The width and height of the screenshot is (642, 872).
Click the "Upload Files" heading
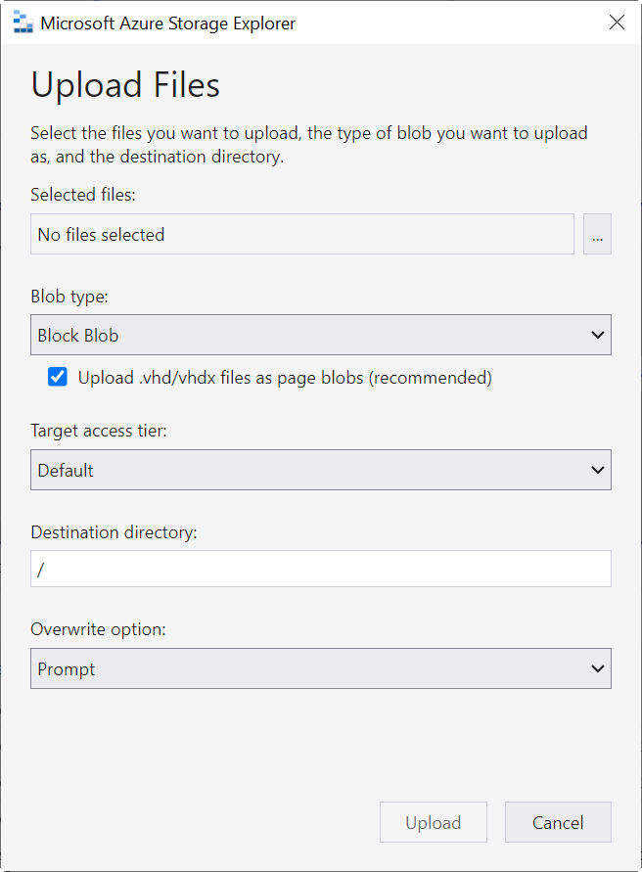pyautogui.click(x=125, y=85)
